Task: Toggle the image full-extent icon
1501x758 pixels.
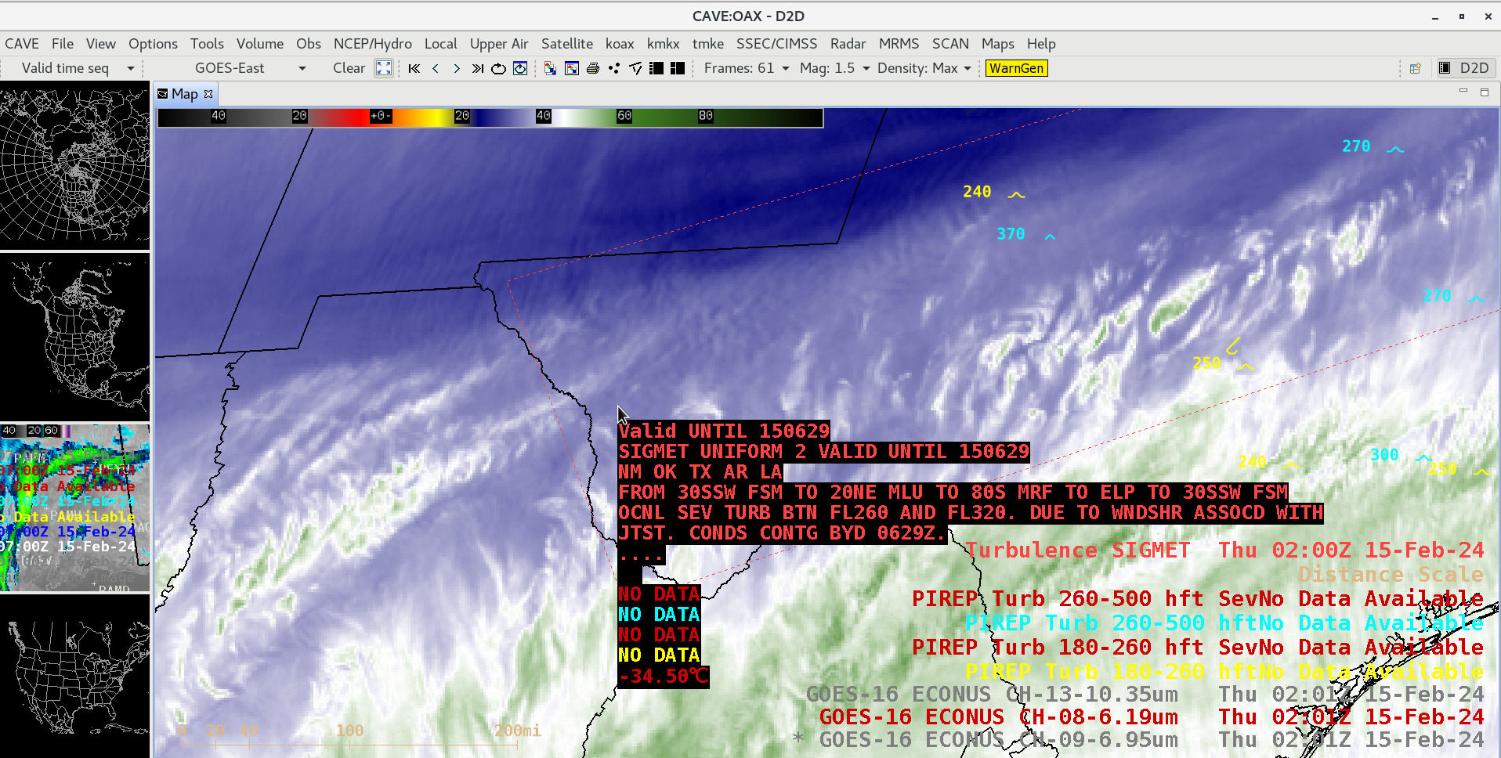Action: 383,68
